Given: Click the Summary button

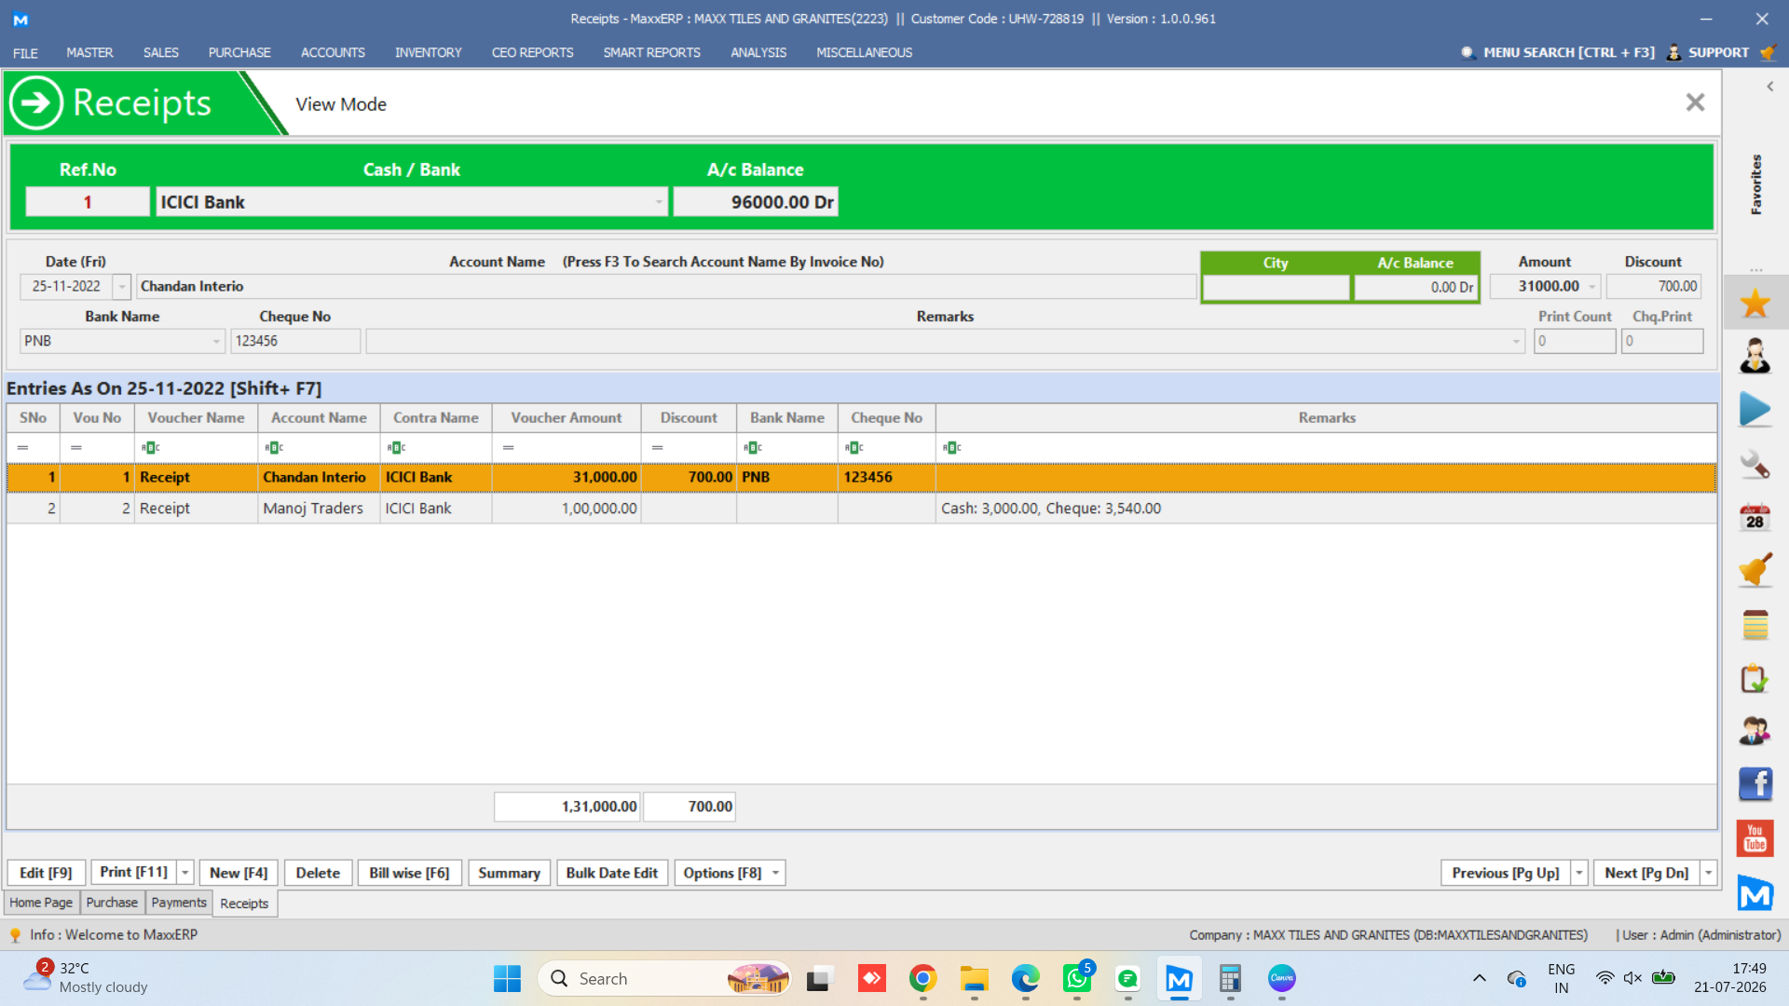Looking at the screenshot, I should (x=509, y=873).
